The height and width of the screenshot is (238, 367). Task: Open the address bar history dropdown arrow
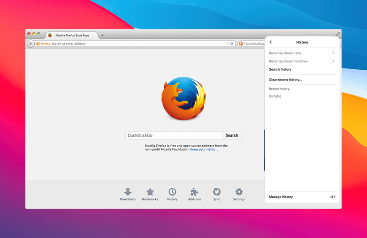coord(227,44)
